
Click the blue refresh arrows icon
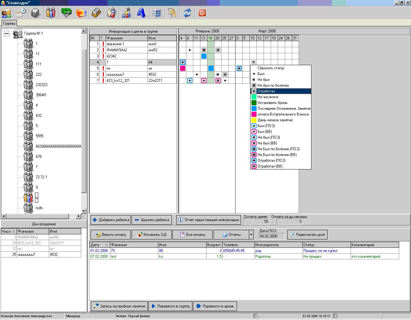coord(188,13)
